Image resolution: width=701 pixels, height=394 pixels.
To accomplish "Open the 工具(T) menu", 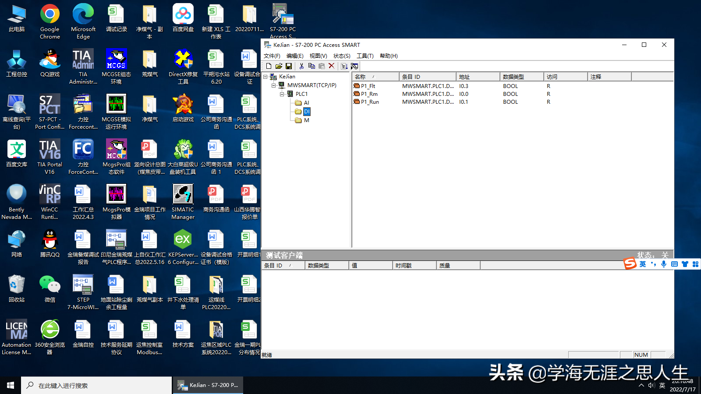I will click(x=365, y=56).
